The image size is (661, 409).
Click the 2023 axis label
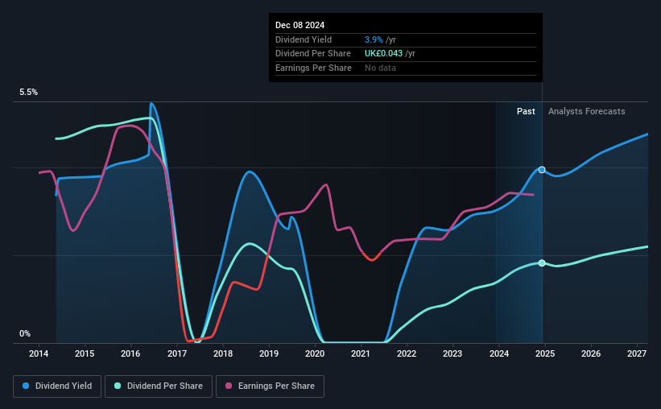point(452,353)
